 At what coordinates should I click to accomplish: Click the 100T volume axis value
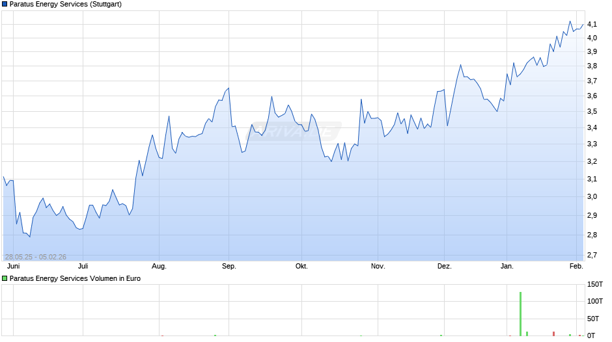point(595,301)
